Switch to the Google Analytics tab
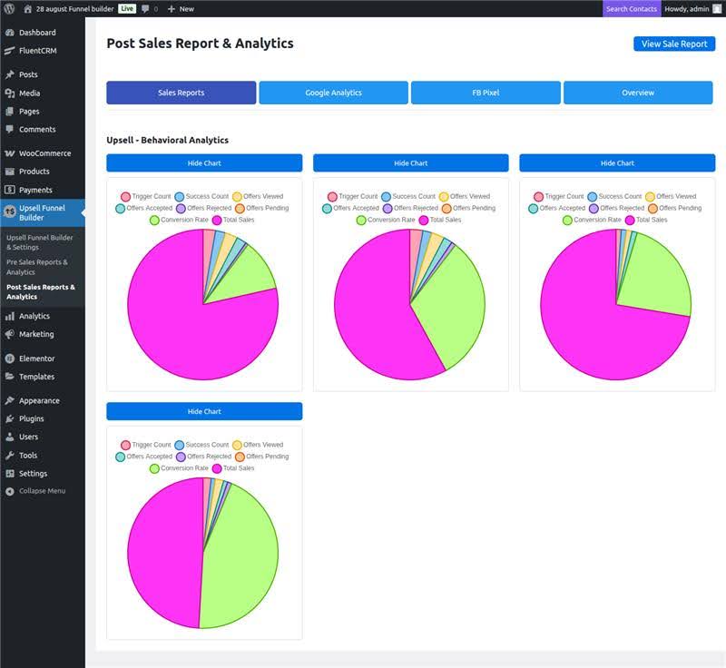The width and height of the screenshot is (726, 668). [x=335, y=92]
